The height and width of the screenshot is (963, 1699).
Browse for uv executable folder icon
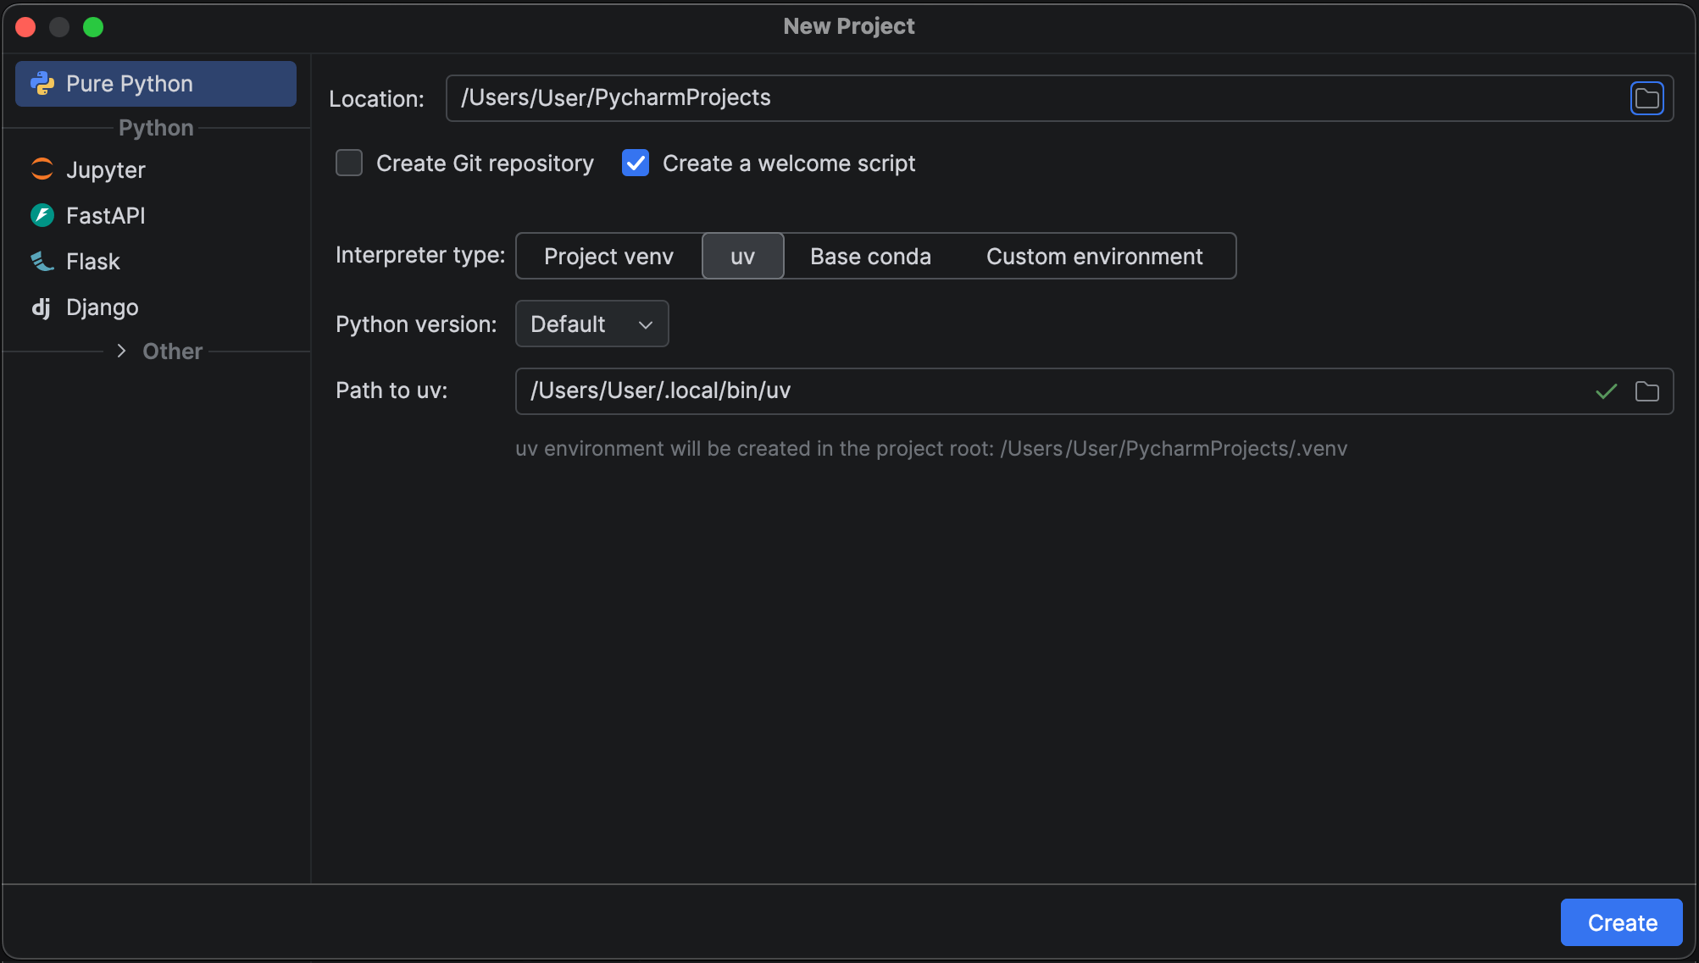click(1646, 391)
